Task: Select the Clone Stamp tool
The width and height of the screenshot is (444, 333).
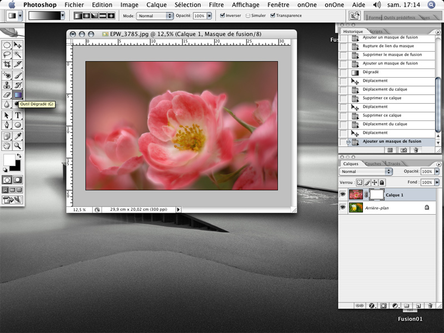Action: [x=7, y=85]
